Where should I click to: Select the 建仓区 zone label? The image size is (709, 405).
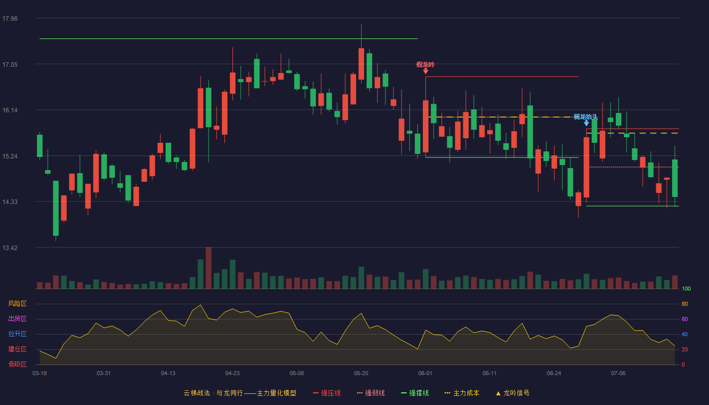click(17, 349)
